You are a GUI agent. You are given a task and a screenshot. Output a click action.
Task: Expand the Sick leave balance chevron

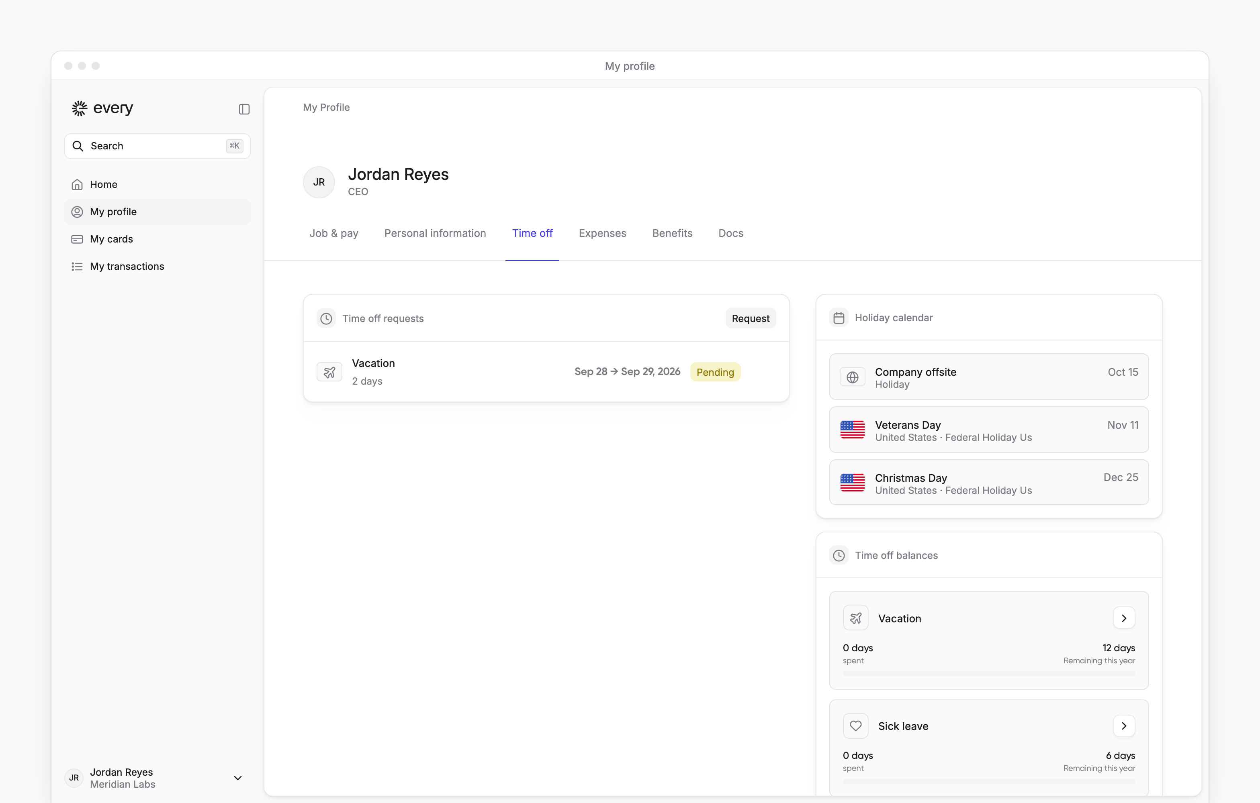pyautogui.click(x=1124, y=726)
